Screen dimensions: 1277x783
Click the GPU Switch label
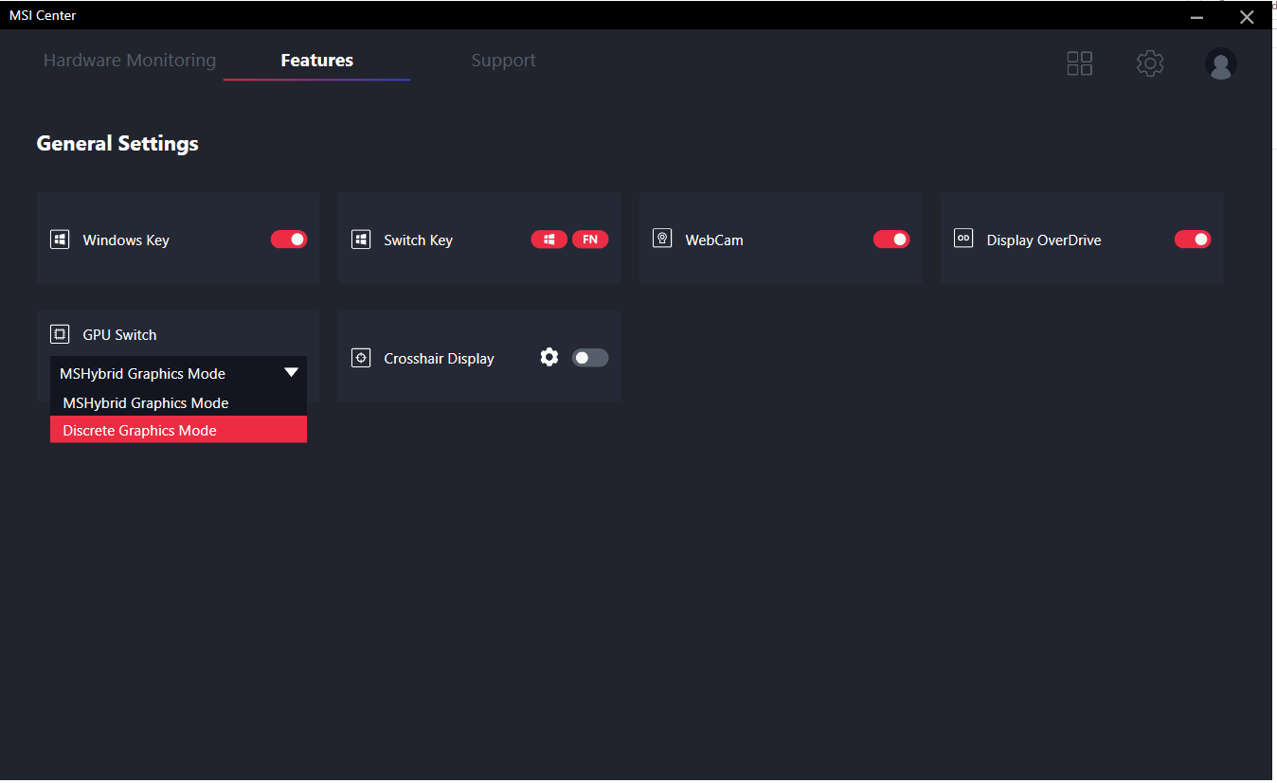[x=119, y=335]
